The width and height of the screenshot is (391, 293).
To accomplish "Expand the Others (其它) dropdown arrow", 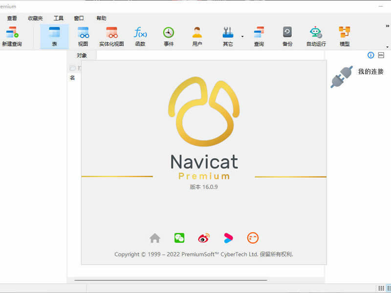I will pos(242,37).
